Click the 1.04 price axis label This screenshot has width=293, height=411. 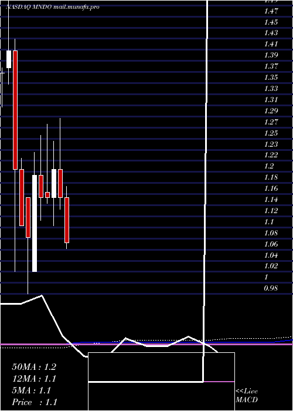pyautogui.click(x=271, y=255)
